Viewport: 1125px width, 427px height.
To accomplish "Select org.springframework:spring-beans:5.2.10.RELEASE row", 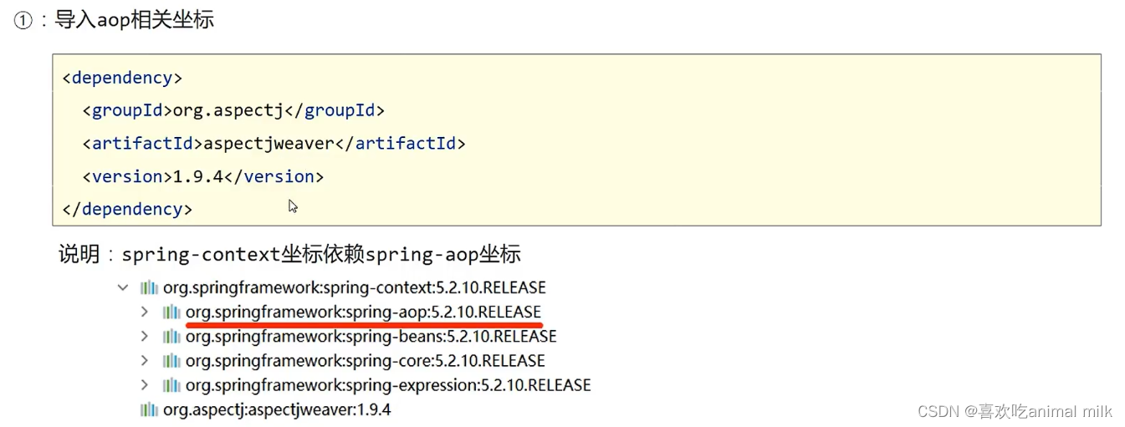I will pos(371,336).
